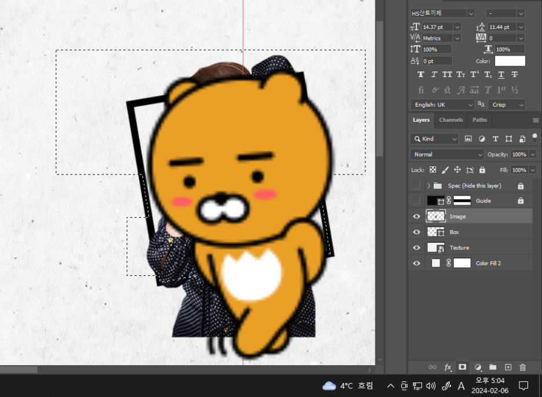Apply Subscript text style

point(488,74)
